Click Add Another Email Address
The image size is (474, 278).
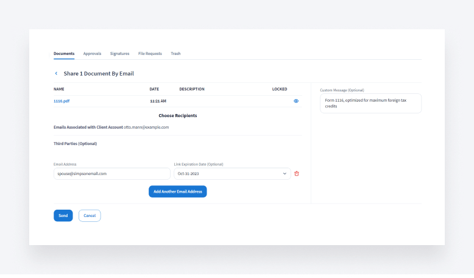[177, 191]
